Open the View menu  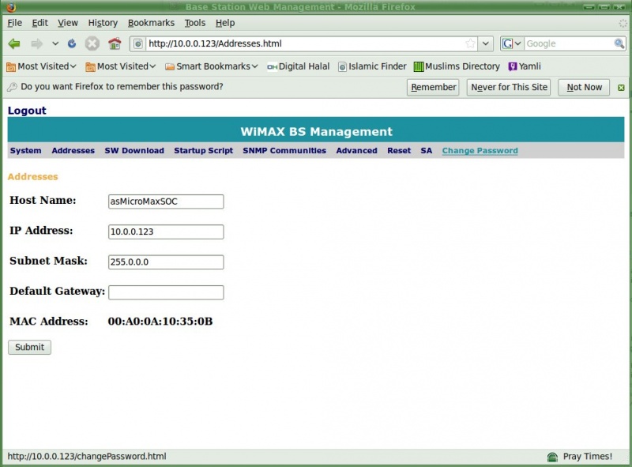(x=67, y=23)
